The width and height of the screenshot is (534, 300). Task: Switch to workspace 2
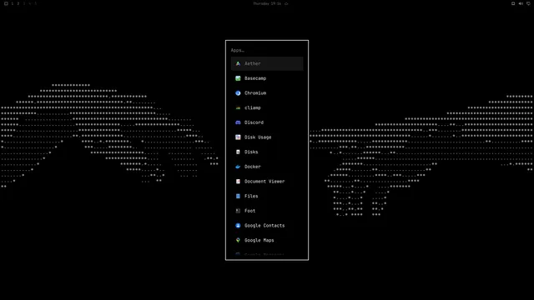pos(18,3)
